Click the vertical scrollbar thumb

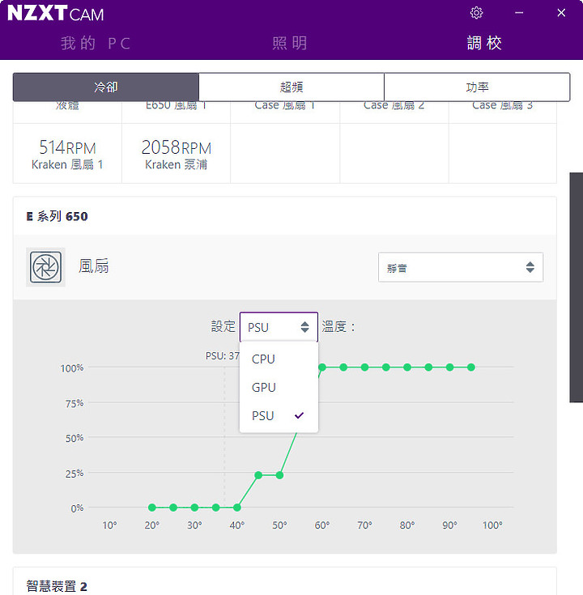(x=577, y=287)
